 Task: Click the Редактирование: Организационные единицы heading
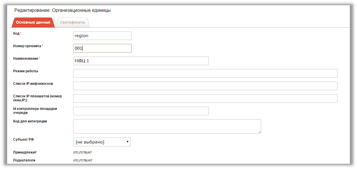63,11
